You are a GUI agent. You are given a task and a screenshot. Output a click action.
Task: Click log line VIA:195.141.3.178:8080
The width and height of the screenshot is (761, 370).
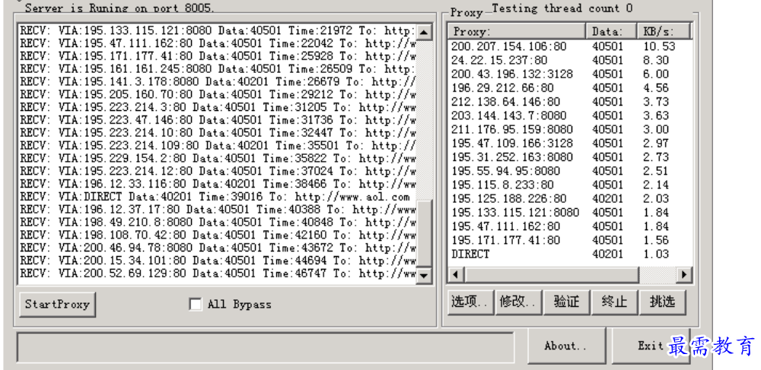point(218,81)
